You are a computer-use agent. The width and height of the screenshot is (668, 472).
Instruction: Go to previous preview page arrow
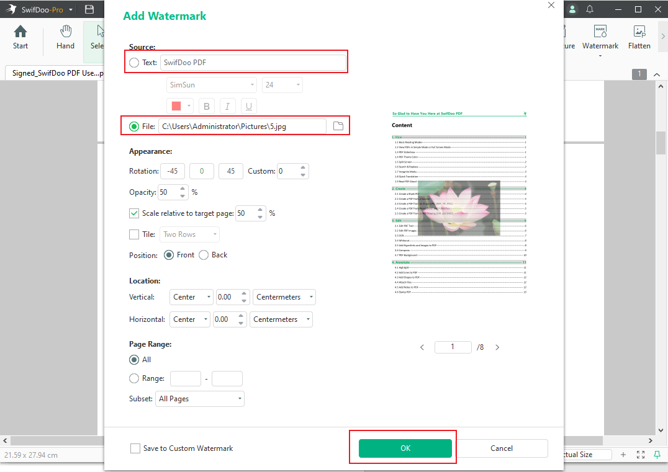click(x=423, y=347)
